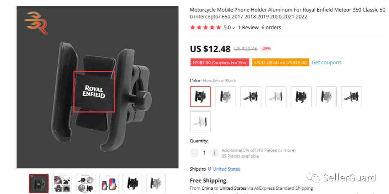389x194 pixels.
Task: Click the location pin icon by Ships to
Action: [209, 169]
